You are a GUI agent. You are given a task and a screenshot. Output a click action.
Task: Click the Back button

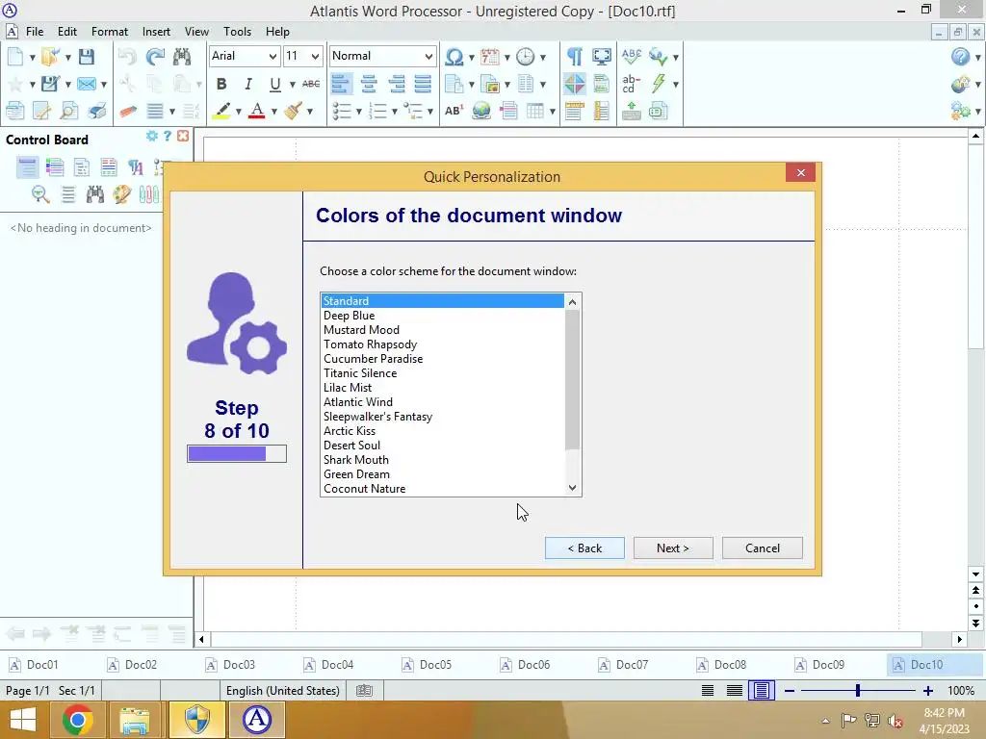tap(584, 548)
